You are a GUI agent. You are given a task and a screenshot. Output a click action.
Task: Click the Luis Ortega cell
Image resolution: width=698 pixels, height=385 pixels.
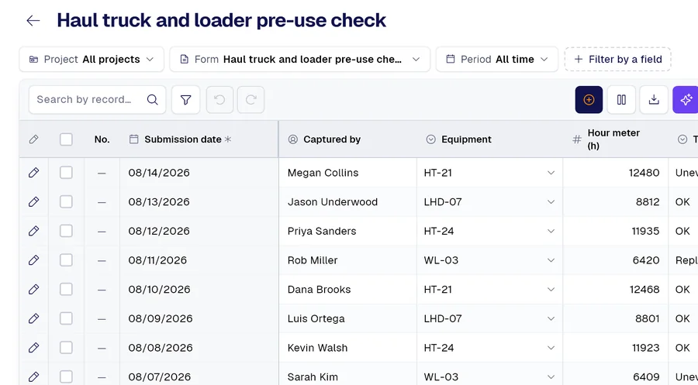(348, 318)
